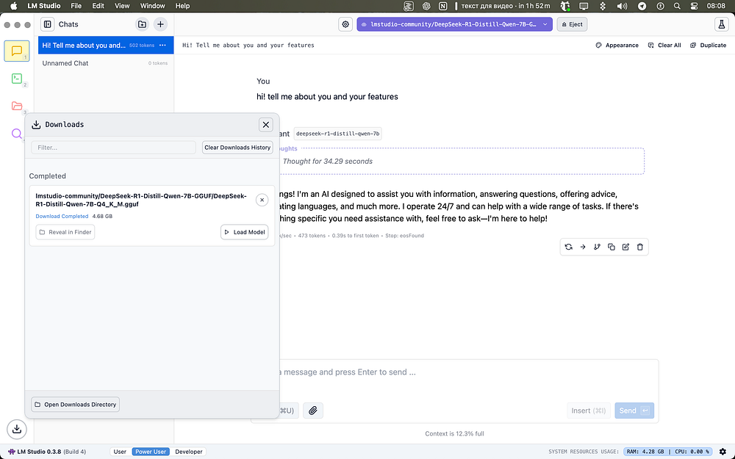Close the Downloads panel

click(266, 125)
